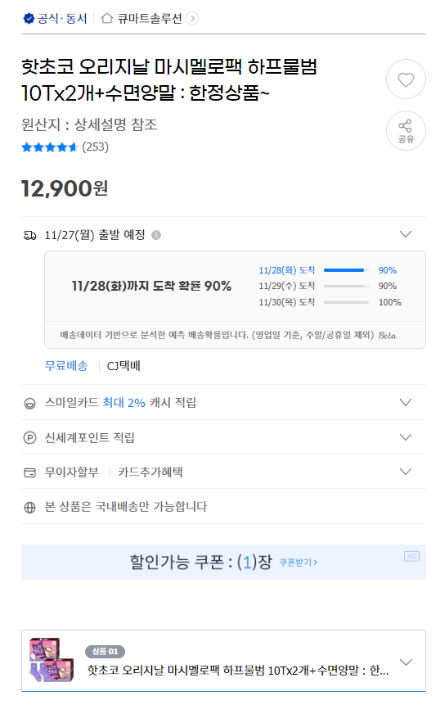Click the 공식 verified badge icon

pyautogui.click(x=29, y=19)
